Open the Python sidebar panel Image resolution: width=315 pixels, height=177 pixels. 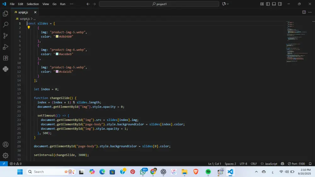(x=5, y=69)
